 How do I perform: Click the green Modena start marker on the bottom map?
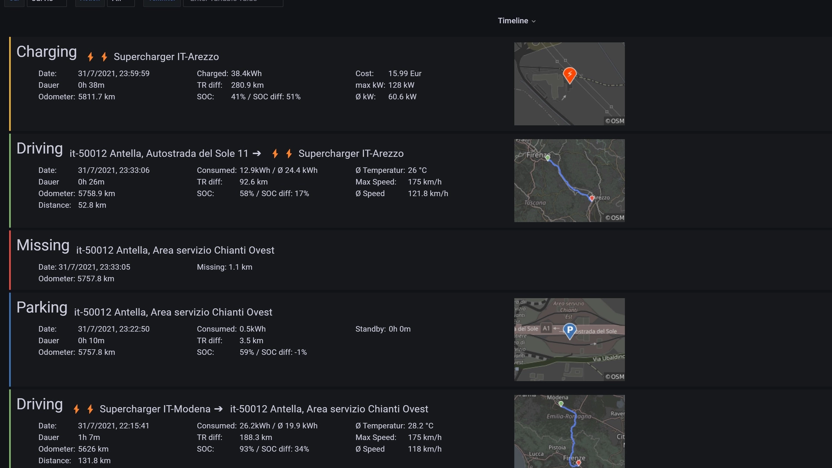tap(561, 404)
